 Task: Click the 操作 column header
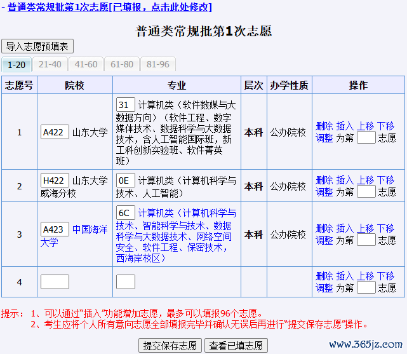click(x=358, y=85)
